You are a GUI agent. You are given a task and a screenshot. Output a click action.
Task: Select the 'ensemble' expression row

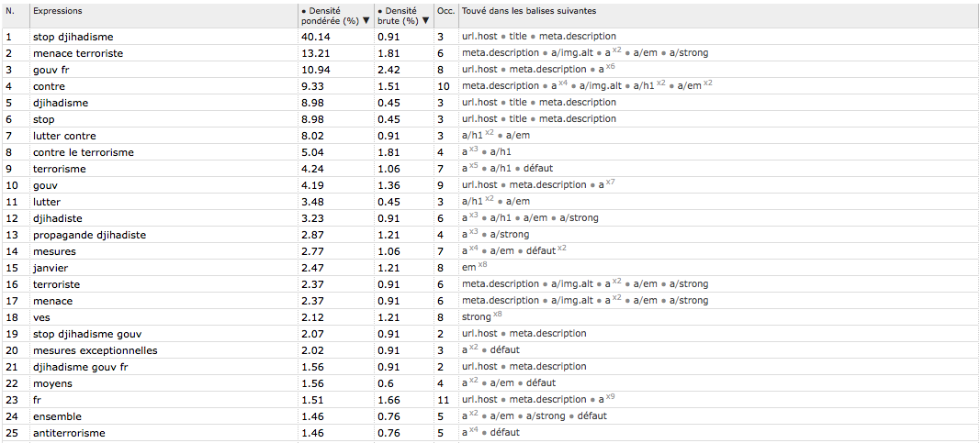(x=490, y=416)
